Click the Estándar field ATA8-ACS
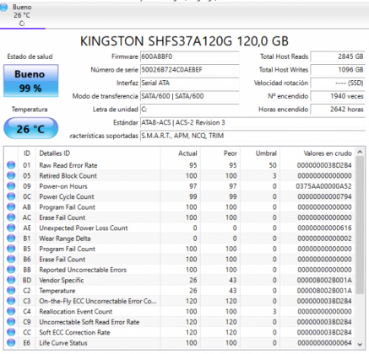Image resolution: width=369 pixels, height=354 pixels. [x=252, y=123]
